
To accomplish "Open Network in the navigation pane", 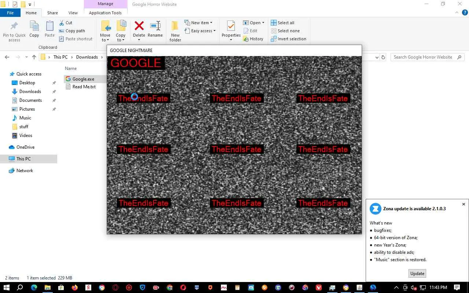I will [x=25, y=171].
